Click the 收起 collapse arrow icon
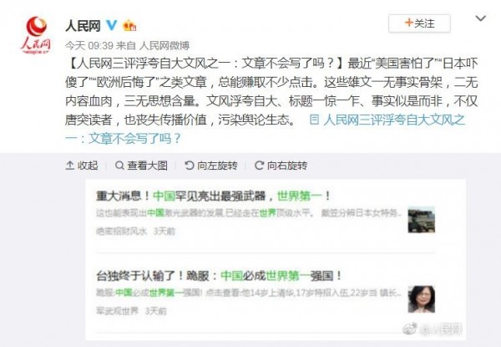The width and height of the screenshot is (501, 347). pyautogui.click(x=69, y=166)
